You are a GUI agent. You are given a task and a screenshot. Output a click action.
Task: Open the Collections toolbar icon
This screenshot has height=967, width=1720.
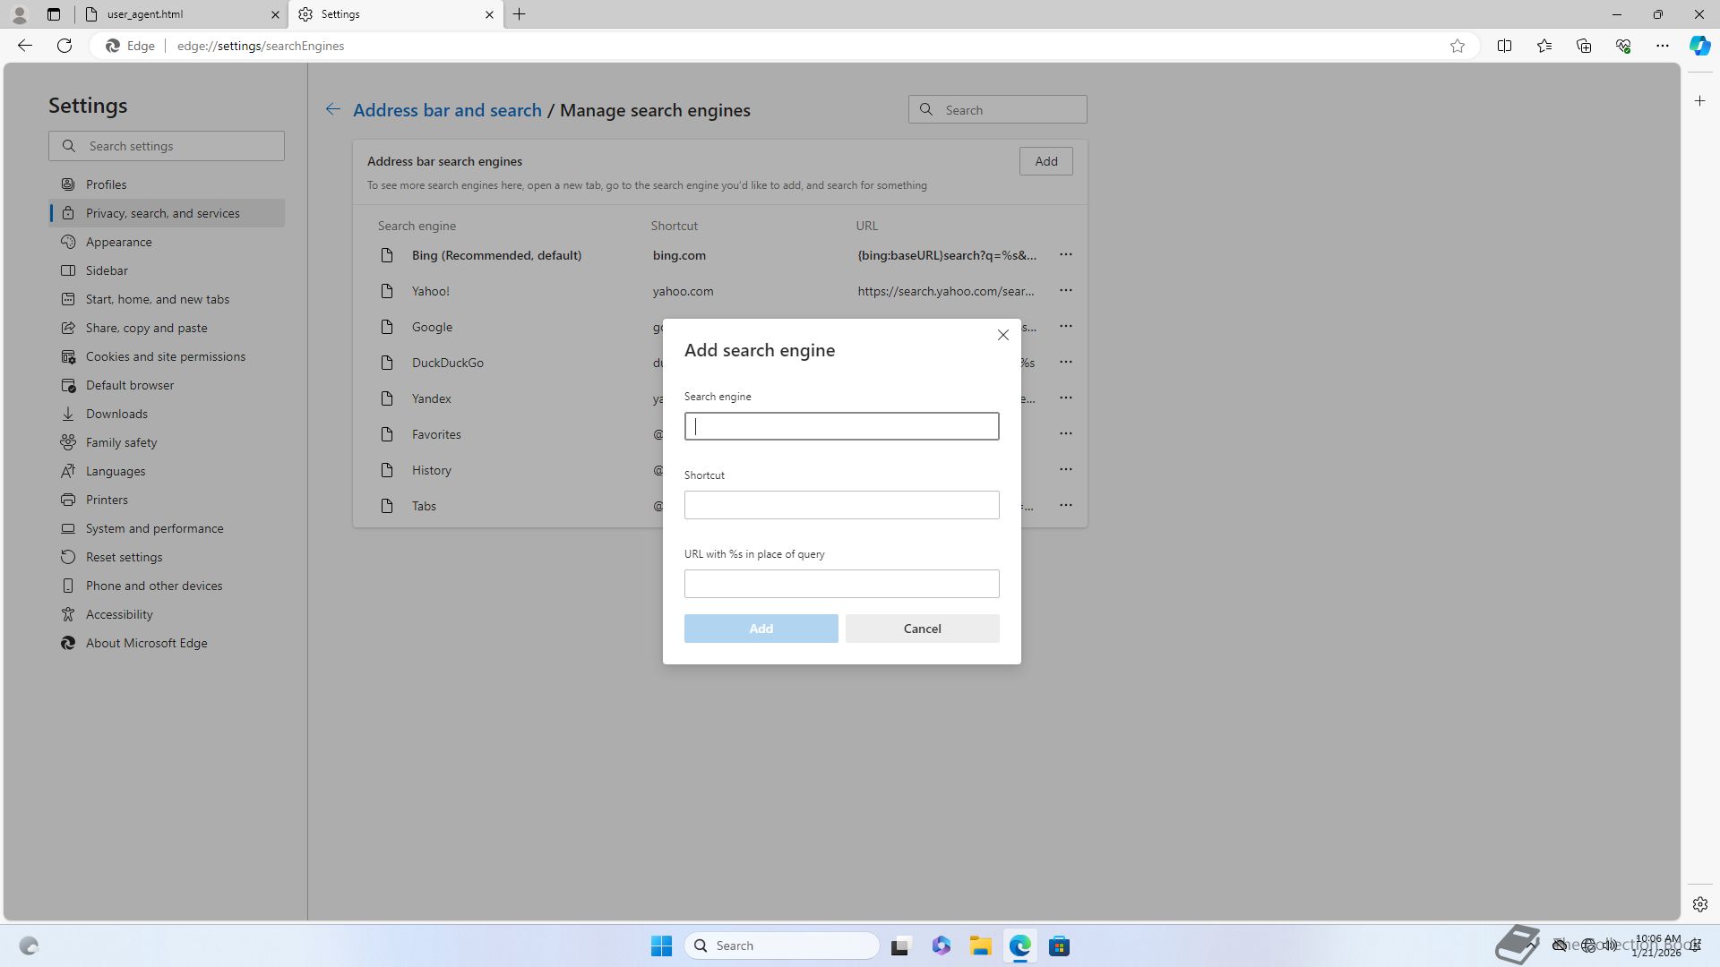tap(1583, 46)
